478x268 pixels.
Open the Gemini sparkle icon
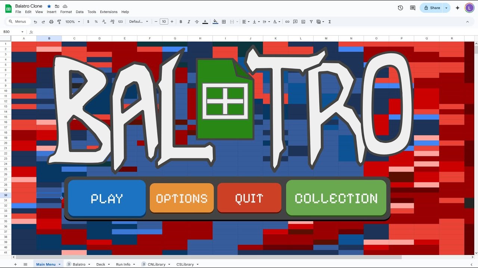coord(457,8)
